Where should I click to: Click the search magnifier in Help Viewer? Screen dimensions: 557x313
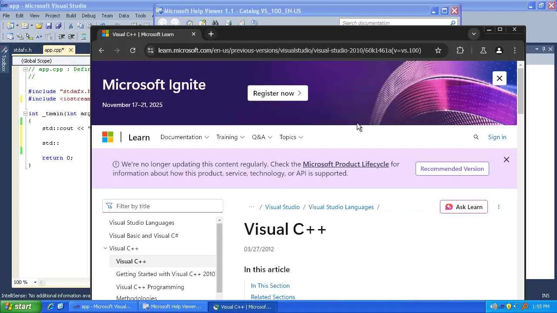[453, 23]
